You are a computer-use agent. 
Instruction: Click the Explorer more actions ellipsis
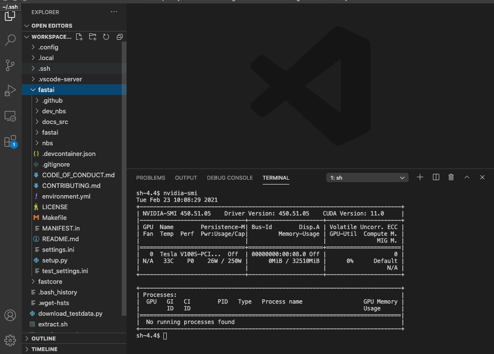114,12
